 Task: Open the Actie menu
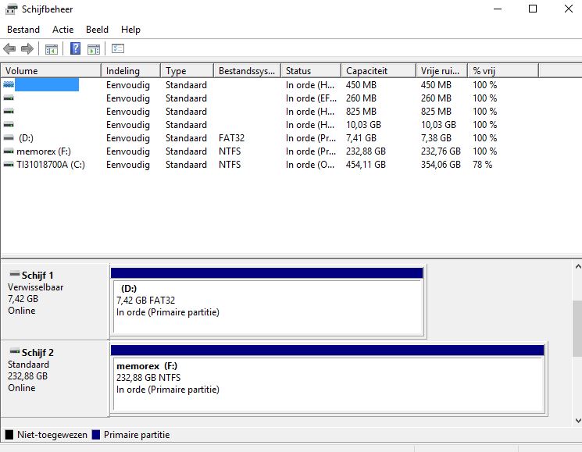pos(62,30)
